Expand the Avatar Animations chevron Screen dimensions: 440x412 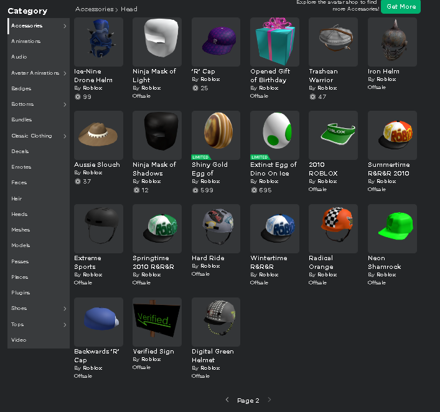coord(65,73)
